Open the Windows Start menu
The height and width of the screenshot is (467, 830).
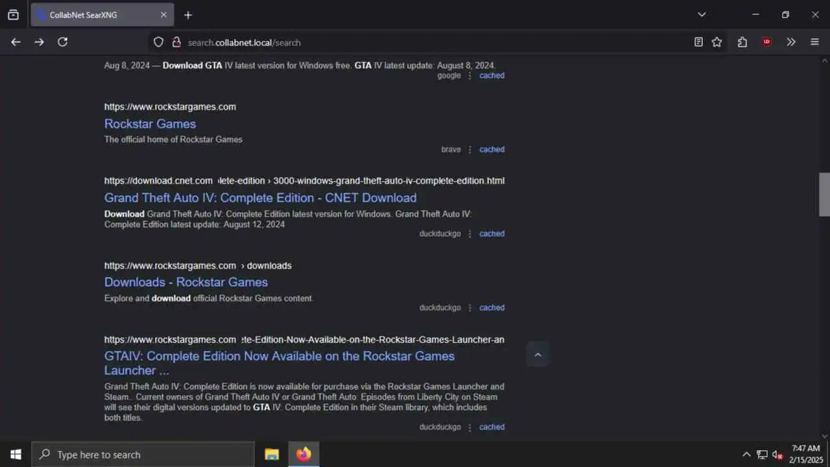tap(16, 455)
